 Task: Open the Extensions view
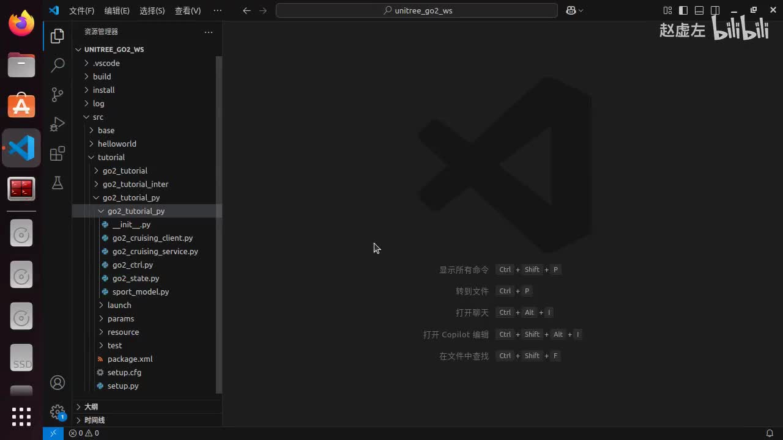pyautogui.click(x=58, y=153)
